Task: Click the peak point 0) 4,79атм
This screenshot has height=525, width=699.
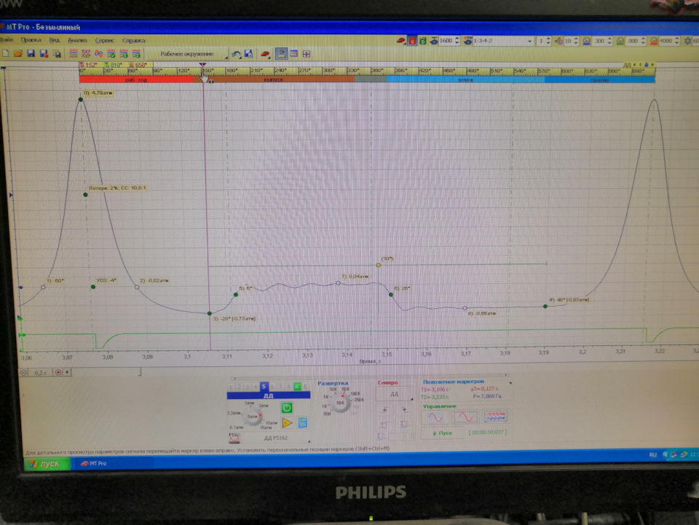Action: coord(81,99)
